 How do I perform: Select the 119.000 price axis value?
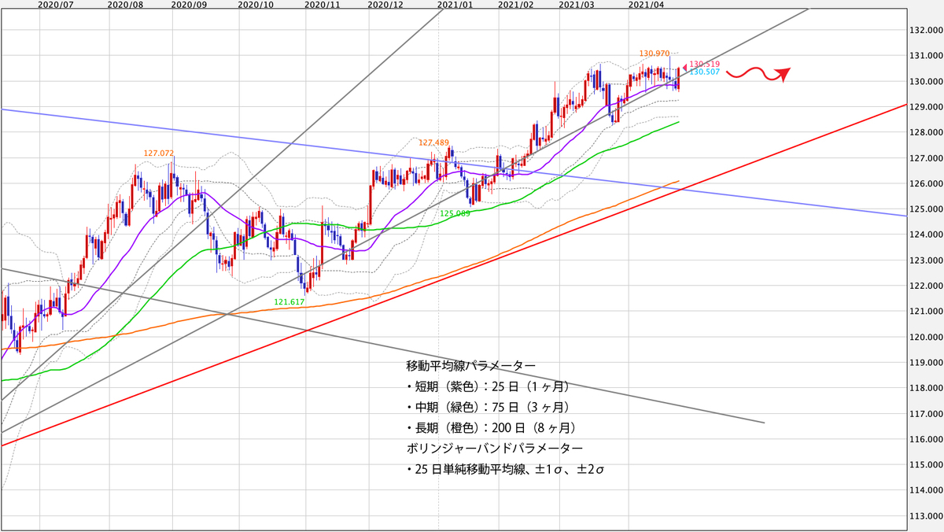(925, 363)
